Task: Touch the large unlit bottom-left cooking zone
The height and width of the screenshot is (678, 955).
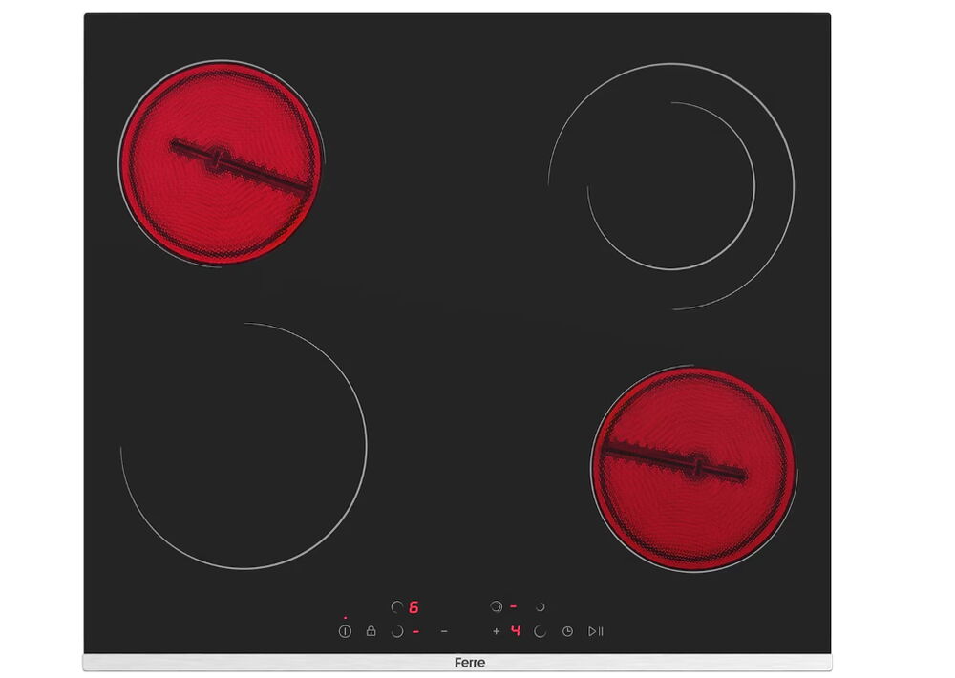Action: pyautogui.click(x=244, y=446)
